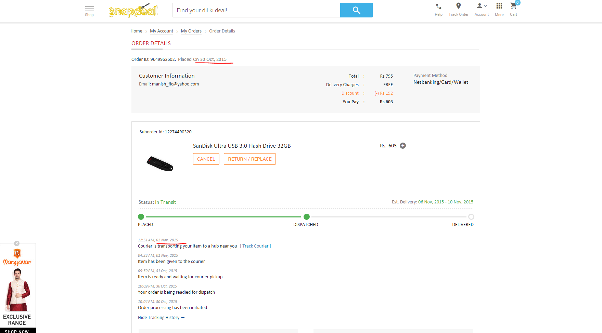
Task: Click Status: In Transit text
Action: 157,202
